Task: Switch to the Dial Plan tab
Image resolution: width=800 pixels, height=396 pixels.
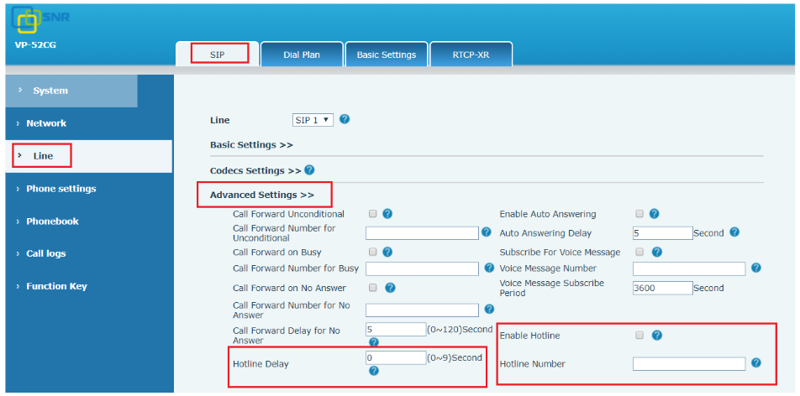Action: point(302,55)
